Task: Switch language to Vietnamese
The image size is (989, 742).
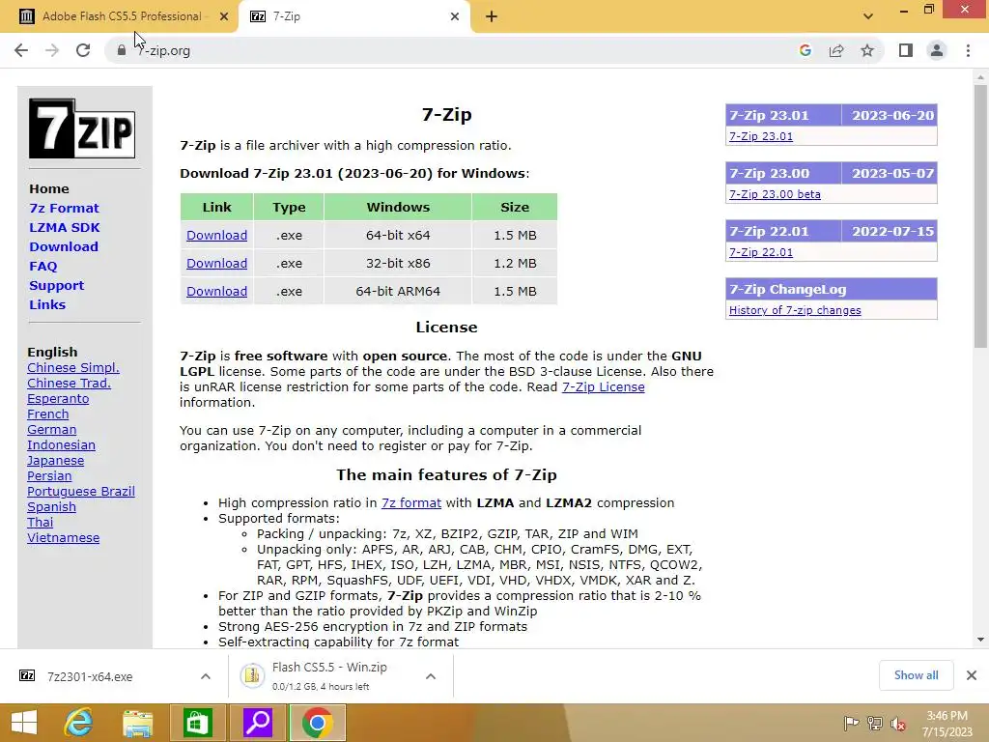Action: click(63, 537)
